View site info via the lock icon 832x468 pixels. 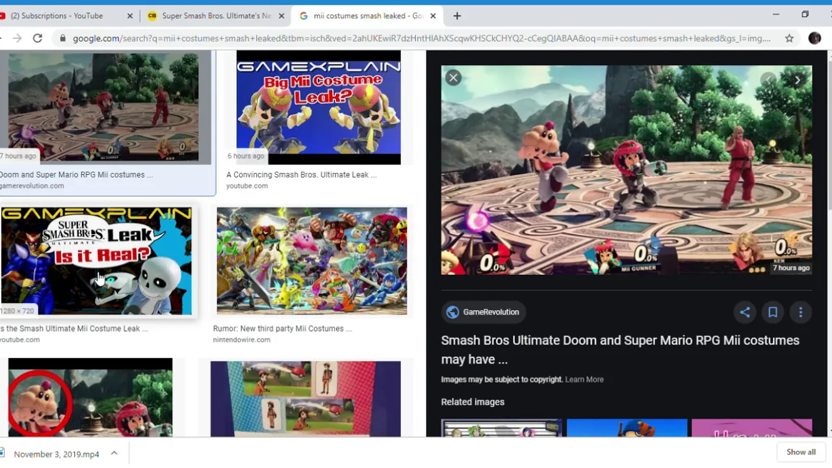pyautogui.click(x=62, y=38)
